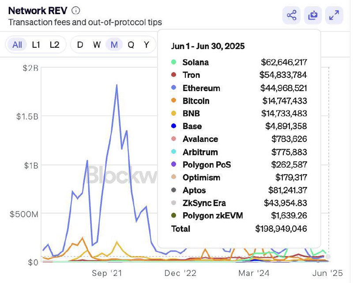Image resolution: width=353 pixels, height=283 pixels.
Task: Click the Solana green legend dot
Action: click(x=174, y=62)
